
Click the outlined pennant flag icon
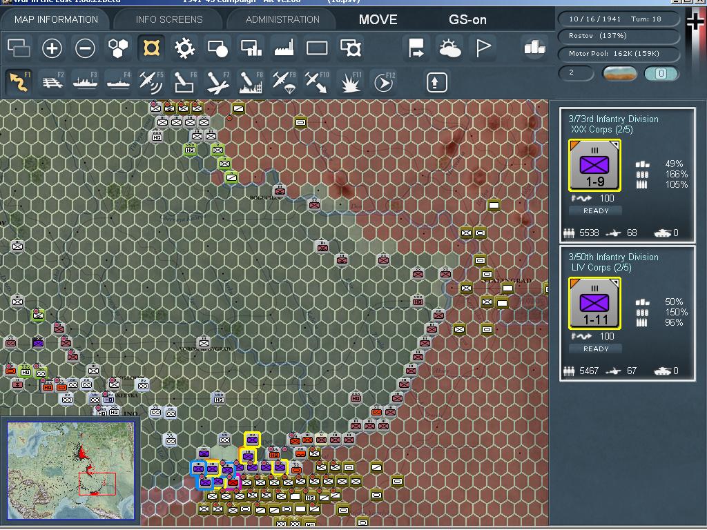[x=483, y=48]
